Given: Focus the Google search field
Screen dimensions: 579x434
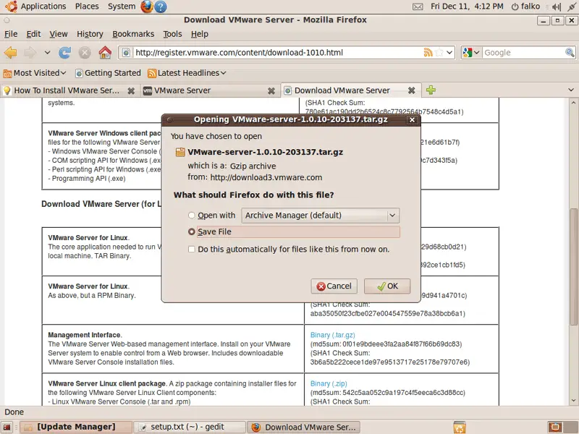Looking at the screenshot, I should [x=523, y=52].
